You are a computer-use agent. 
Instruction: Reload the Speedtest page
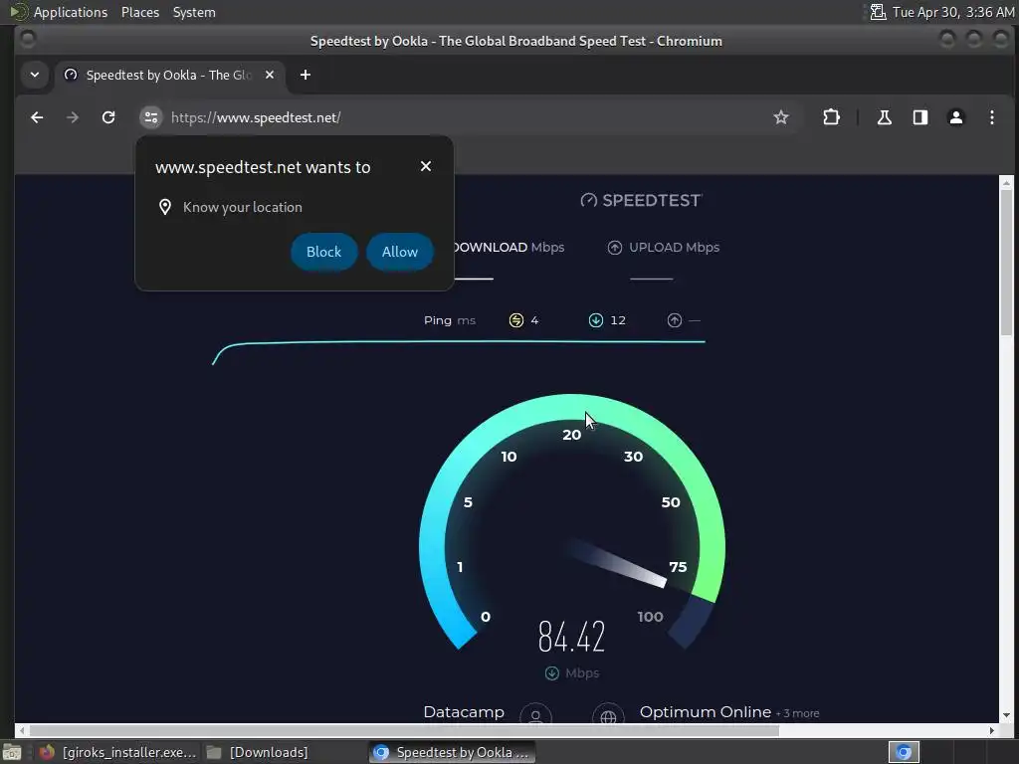pos(108,117)
